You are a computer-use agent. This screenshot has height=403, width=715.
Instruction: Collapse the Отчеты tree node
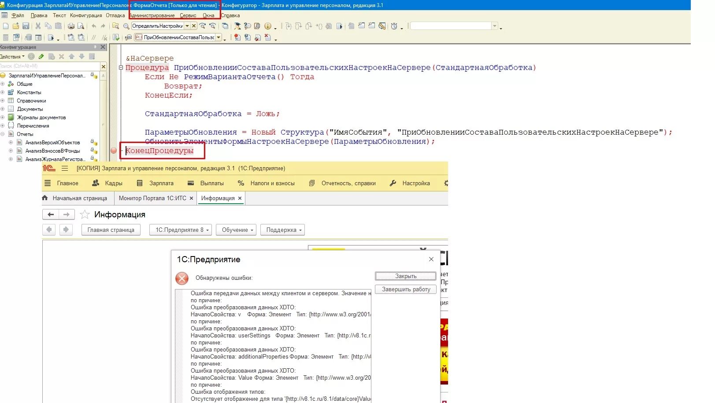pos(3,134)
